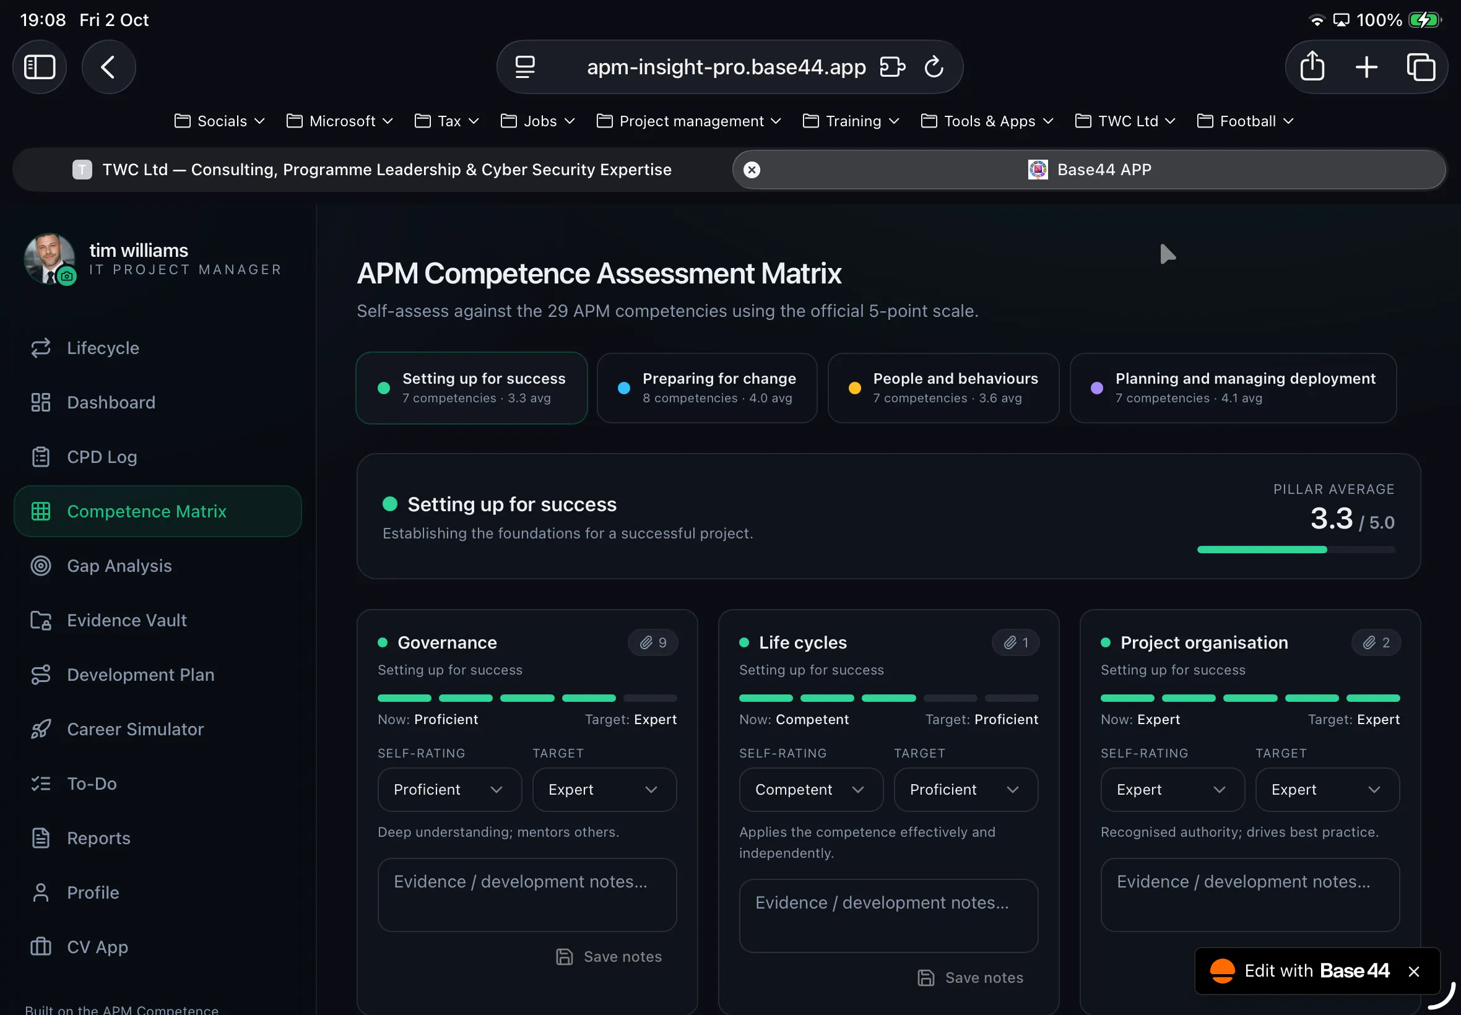
Task: Open a new tab with plus icon
Action: tap(1366, 67)
